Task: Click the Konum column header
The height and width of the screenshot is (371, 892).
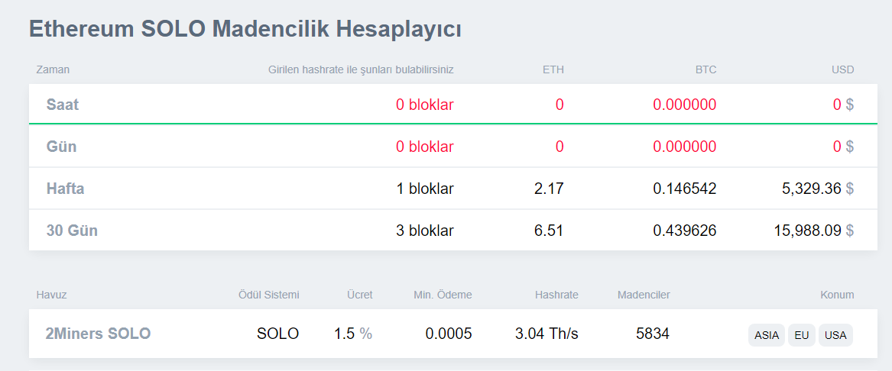Action: [x=837, y=295]
